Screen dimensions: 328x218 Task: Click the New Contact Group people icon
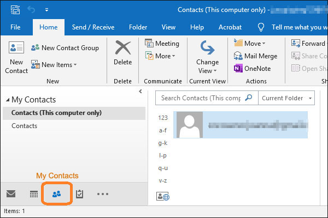click(x=35, y=47)
